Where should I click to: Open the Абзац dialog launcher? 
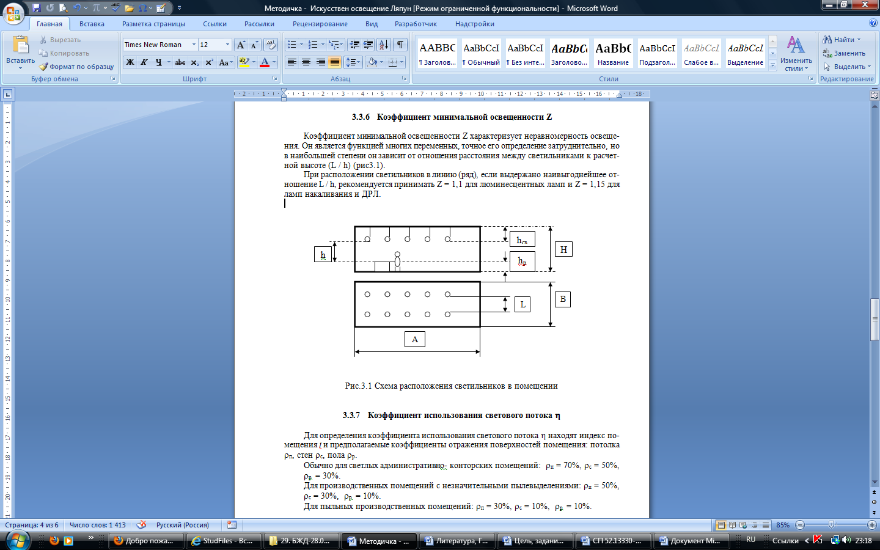click(404, 78)
